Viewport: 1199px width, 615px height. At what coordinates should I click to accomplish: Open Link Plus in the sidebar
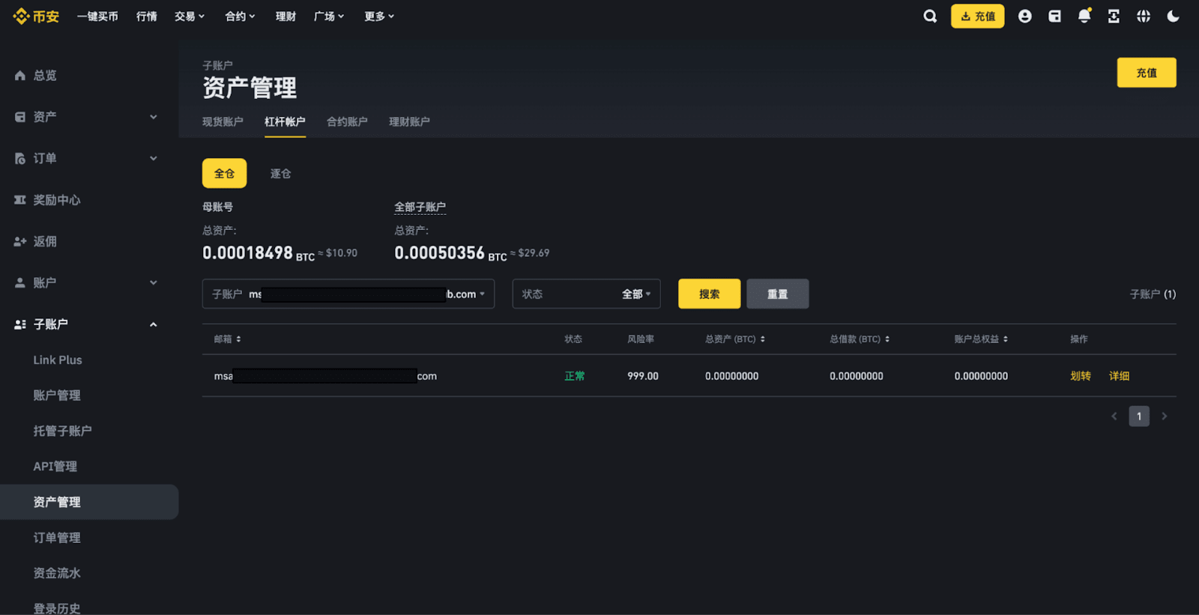tap(58, 360)
